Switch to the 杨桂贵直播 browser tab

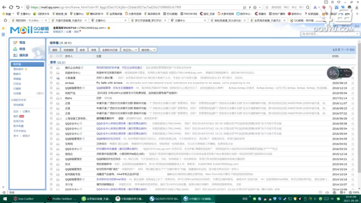[x=228, y=20]
